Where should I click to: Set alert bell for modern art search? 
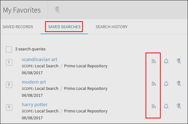(x=166, y=84)
